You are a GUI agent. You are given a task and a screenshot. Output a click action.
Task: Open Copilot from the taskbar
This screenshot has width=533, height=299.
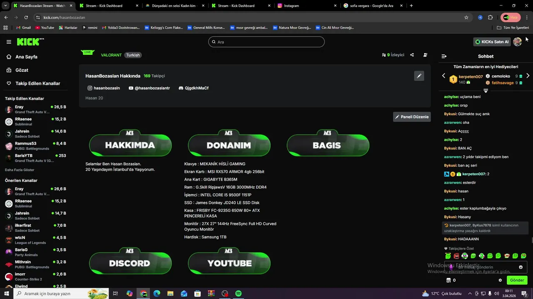(130, 294)
